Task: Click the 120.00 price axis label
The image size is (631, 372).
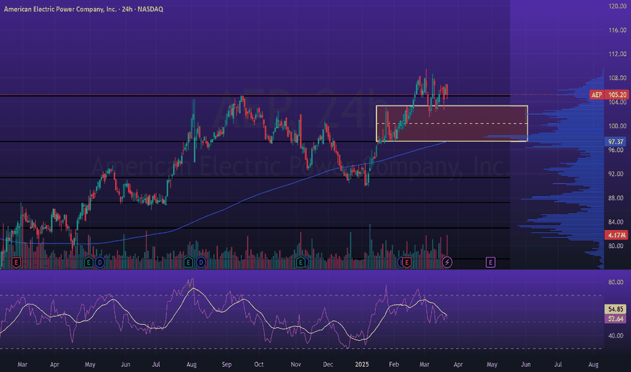Action: tap(617, 6)
